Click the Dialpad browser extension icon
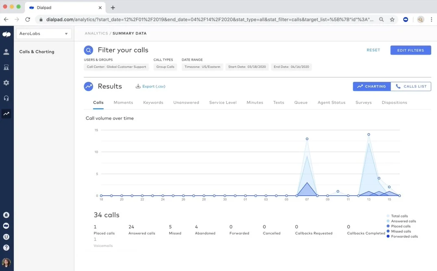The image size is (437, 271). coord(406,19)
